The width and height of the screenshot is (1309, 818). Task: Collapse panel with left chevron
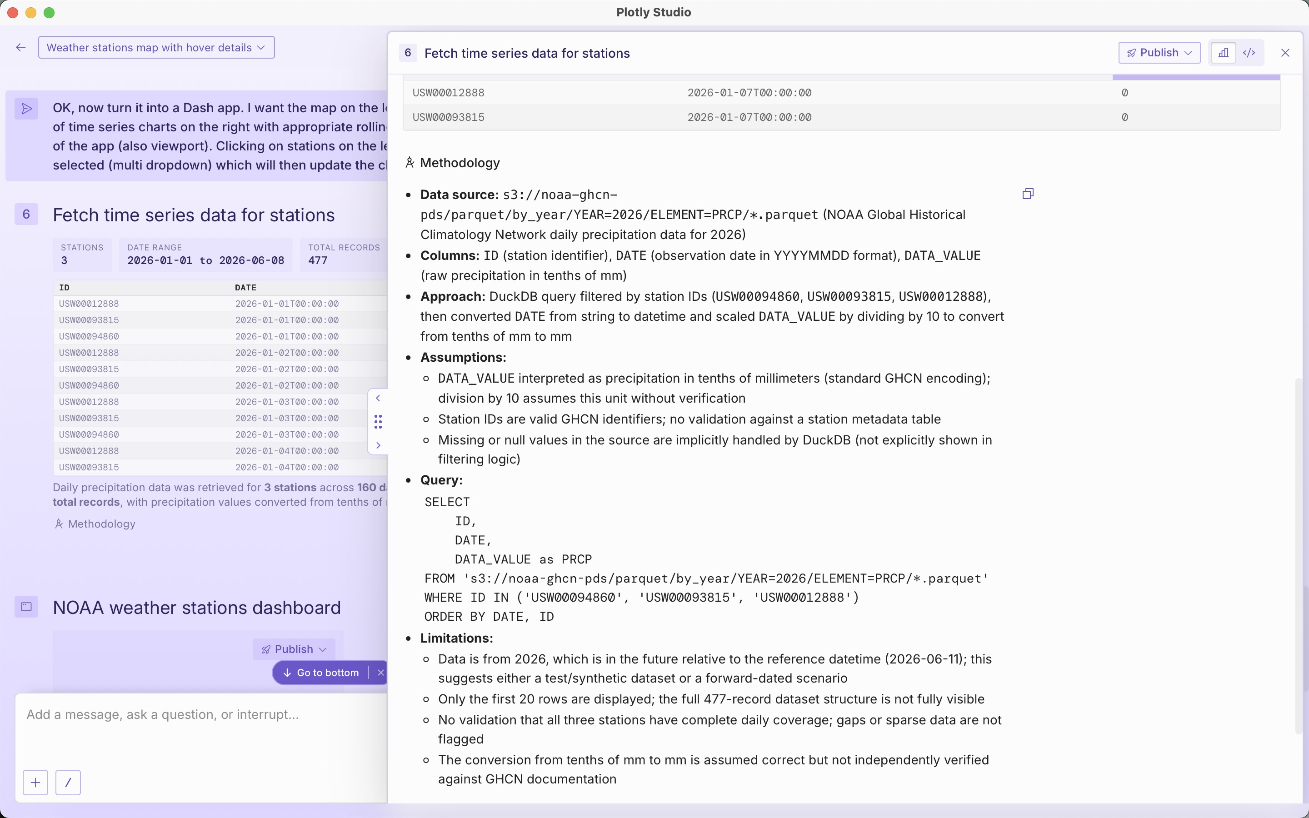tap(378, 398)
